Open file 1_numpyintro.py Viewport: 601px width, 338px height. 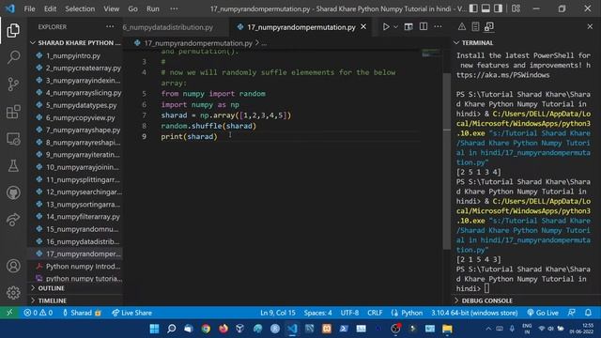click(75, 55)
